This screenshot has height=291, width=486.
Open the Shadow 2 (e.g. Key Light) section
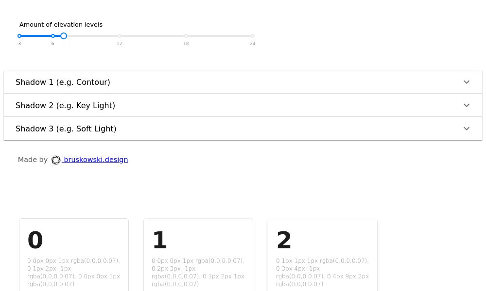(x=65, y=105)
